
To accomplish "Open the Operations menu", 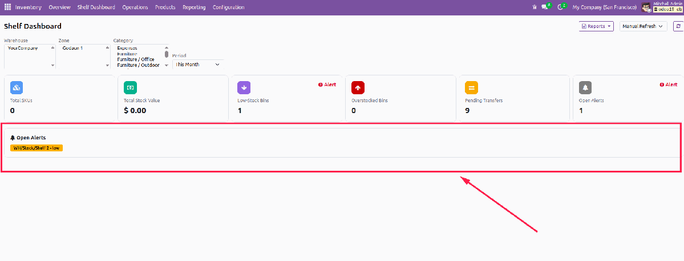I will (x=135, y=7).
